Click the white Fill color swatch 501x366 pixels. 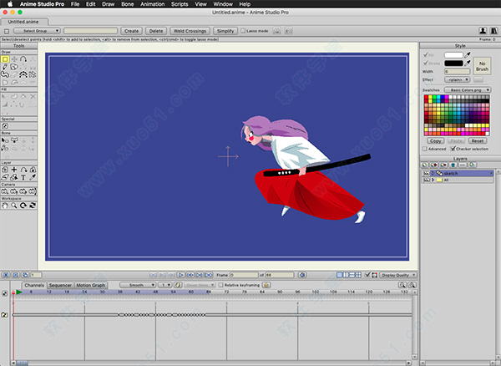(x=453, y=55)
